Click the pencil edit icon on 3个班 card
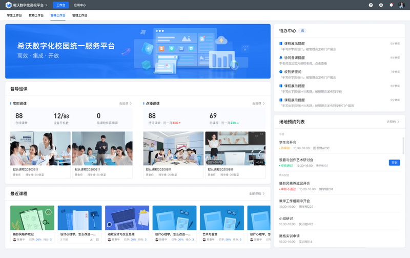Image resolution: width=410 pixels, height=258 pixels. 91,240
